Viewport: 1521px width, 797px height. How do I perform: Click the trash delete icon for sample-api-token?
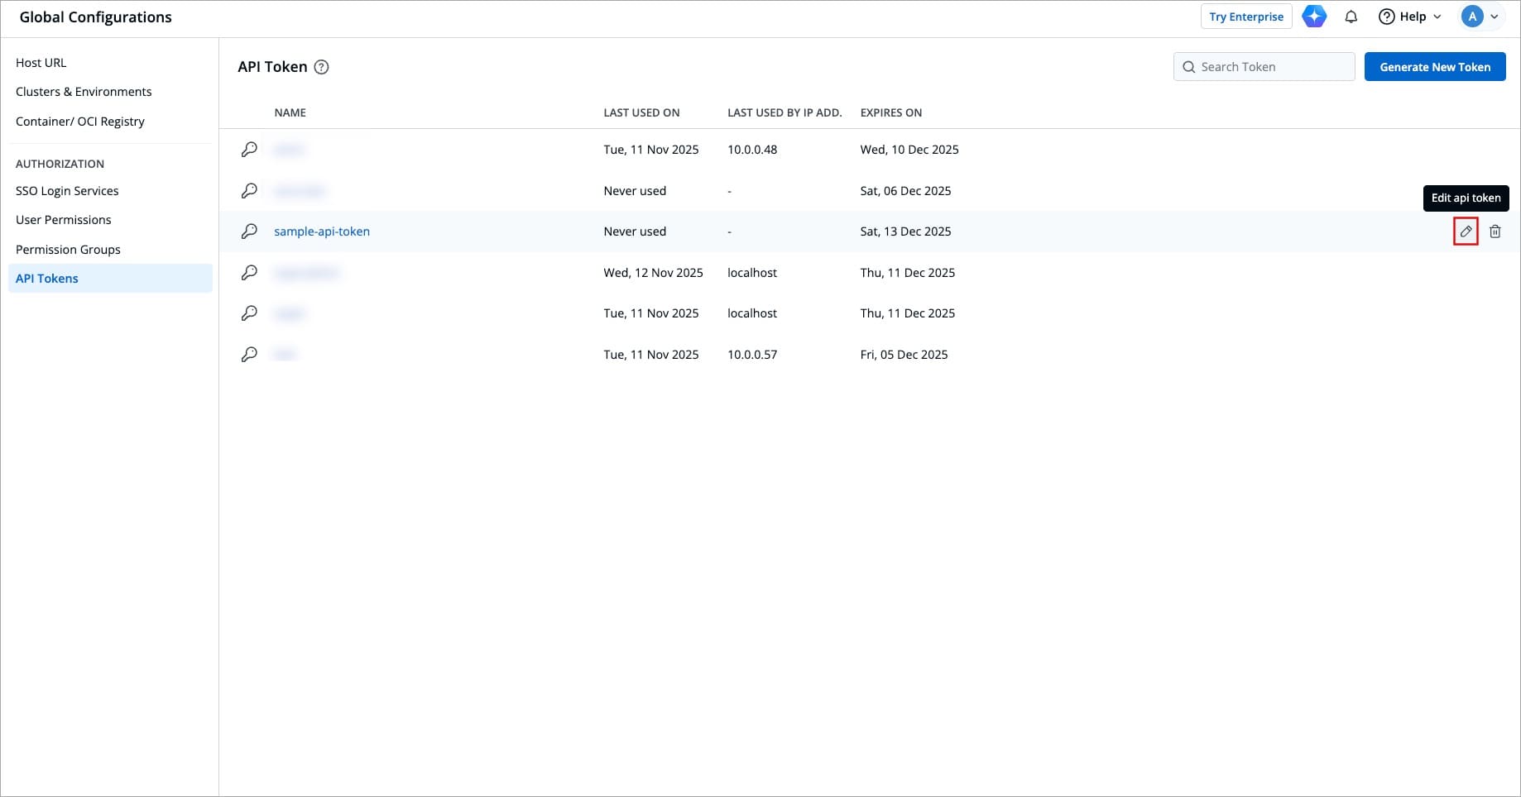1495,231
